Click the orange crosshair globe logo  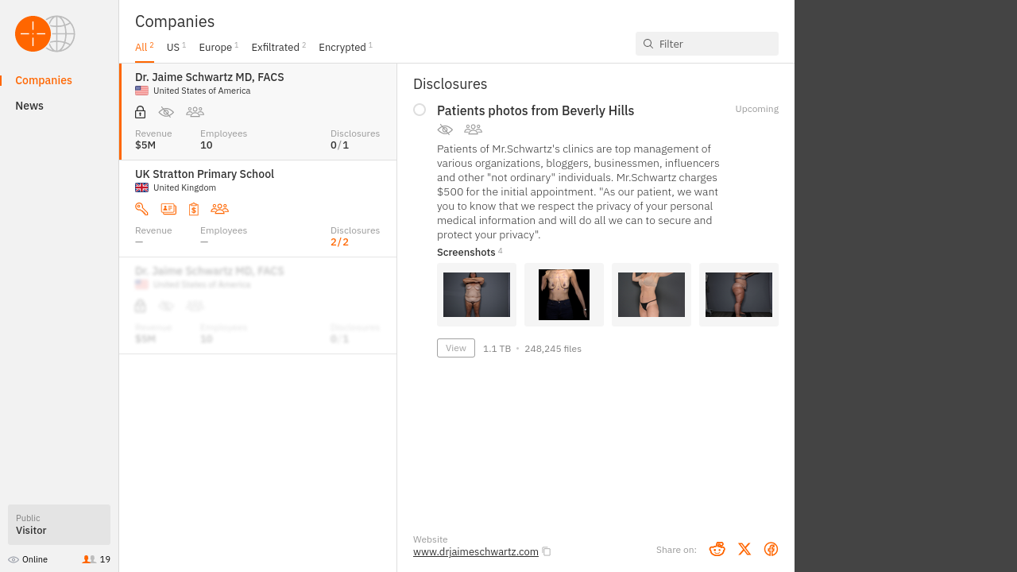(x=44, y=34)
